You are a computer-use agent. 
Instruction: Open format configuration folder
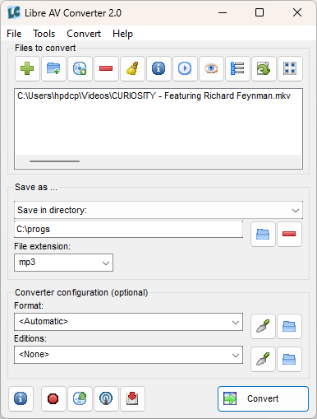click(x=289, y=326)
